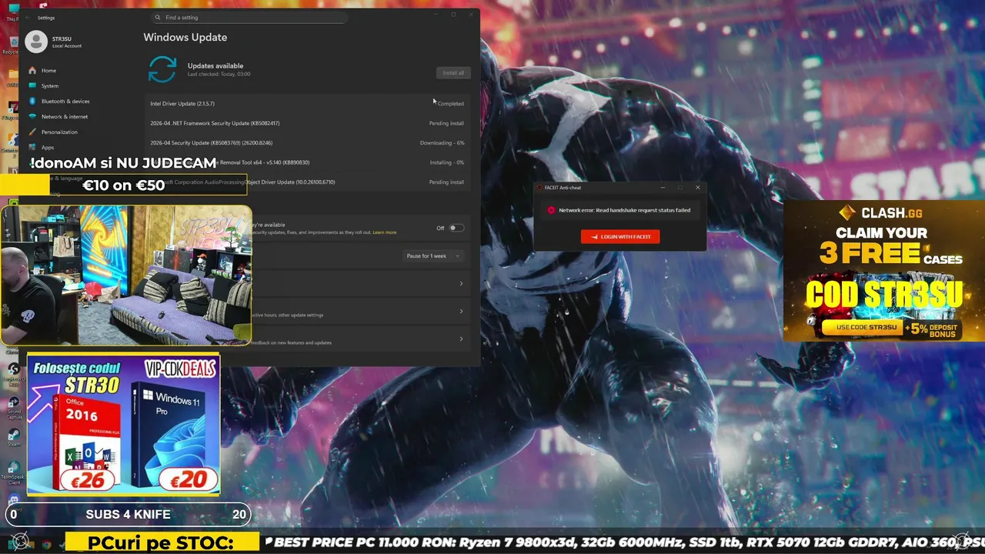Click USE CODE STR3SU button on banner
The width and height of the screenshot is (985, 554).
[862, 327]
